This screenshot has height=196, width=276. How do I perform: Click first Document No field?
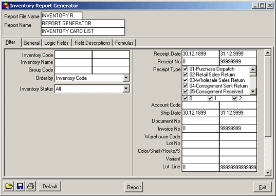[x=200, y=121]
